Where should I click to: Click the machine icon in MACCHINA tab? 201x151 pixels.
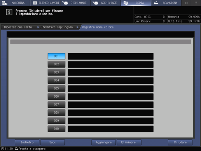5,3
